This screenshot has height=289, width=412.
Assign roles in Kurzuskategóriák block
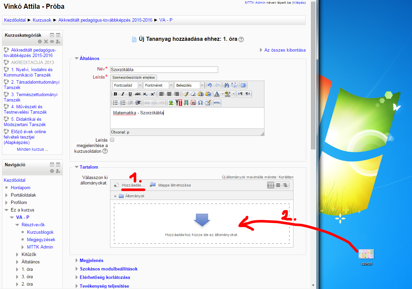pyautogui.click(x=58, y=41)
